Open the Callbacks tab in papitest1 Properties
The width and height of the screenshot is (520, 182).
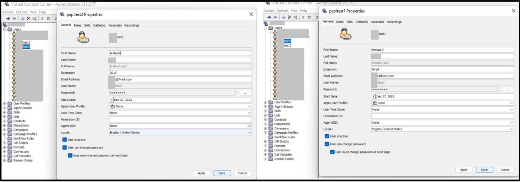click(x=361, y=22)
